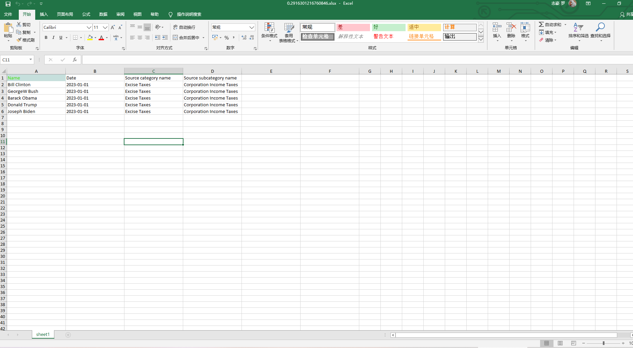Screen dimensions: 633x348
Task: Toggle align text left
Action: coord(133,38)
